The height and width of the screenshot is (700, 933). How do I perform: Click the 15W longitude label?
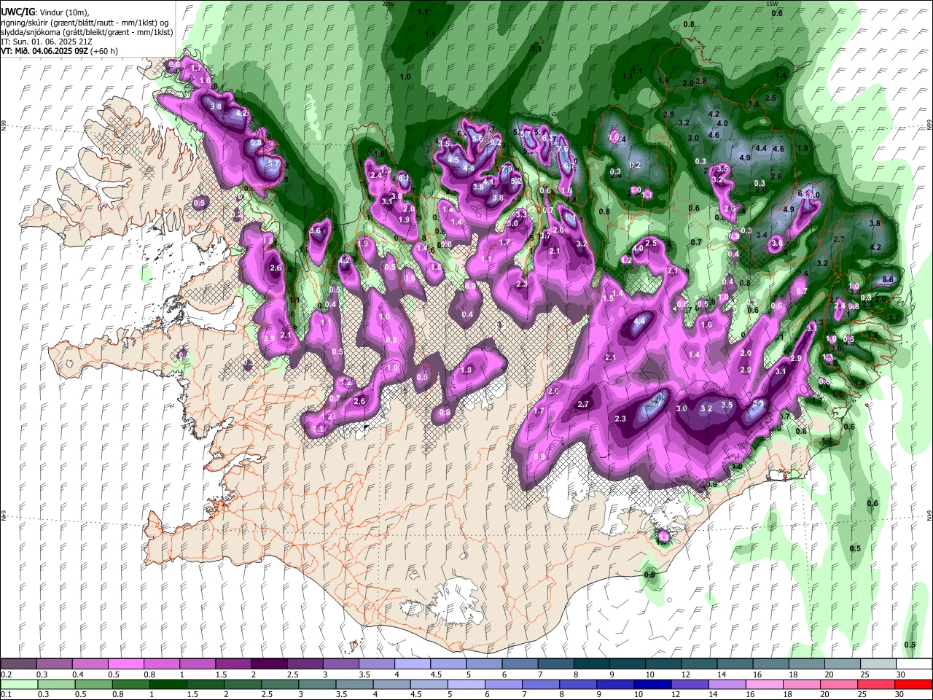pyautogui.click(x=773, y=3)
